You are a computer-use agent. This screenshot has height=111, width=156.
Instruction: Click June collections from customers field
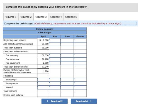coord(67,44)
